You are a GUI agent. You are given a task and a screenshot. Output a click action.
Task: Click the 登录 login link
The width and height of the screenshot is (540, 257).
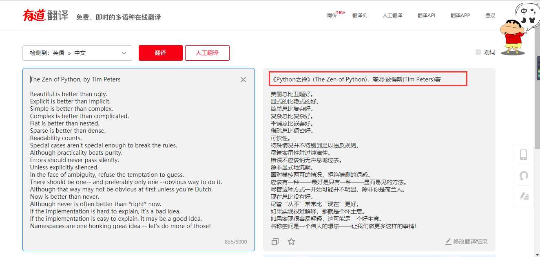pos(490,15)
